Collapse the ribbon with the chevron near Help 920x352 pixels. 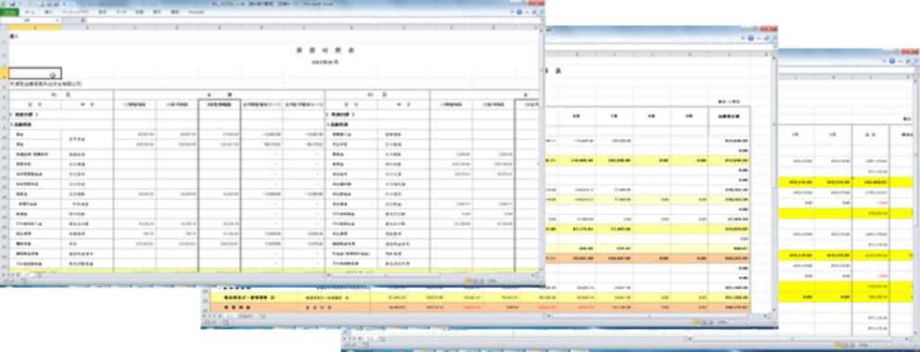point(512,12)
